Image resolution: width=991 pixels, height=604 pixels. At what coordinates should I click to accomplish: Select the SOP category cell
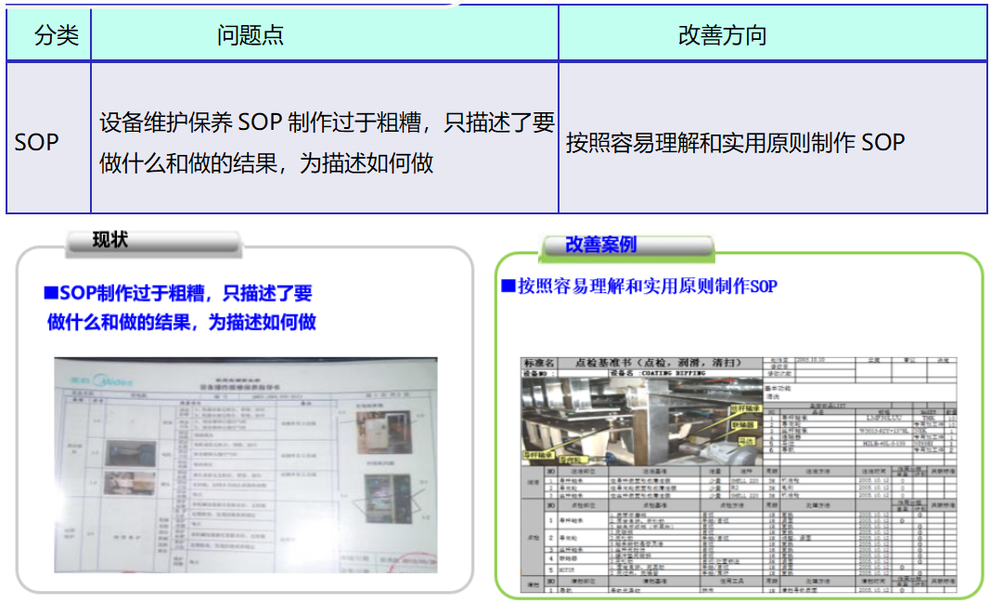37,142
